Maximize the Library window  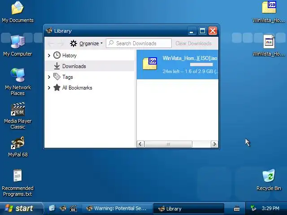tap(202, 31)
